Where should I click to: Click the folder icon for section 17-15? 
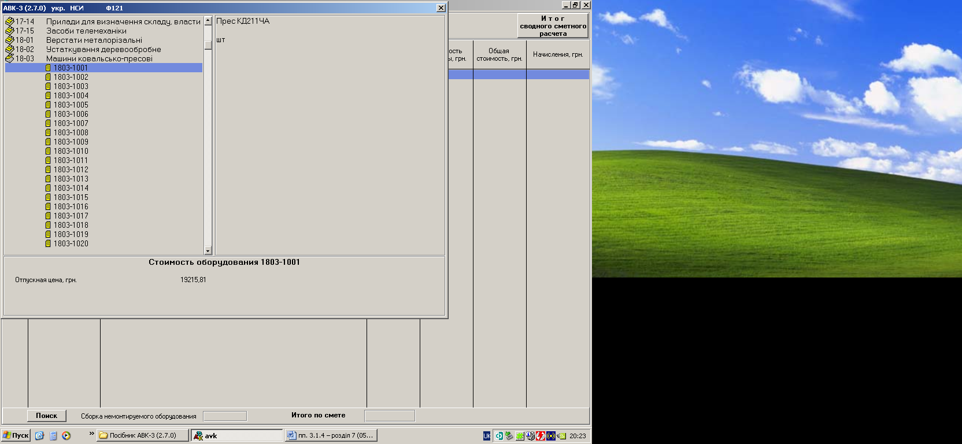pyautogui.click(x=9, y=31)
